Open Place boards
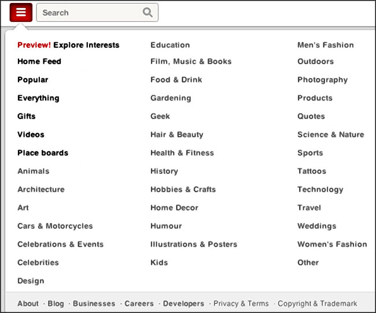Image resolution: width=376 pixels, height=313 pixels. (43, 153)
